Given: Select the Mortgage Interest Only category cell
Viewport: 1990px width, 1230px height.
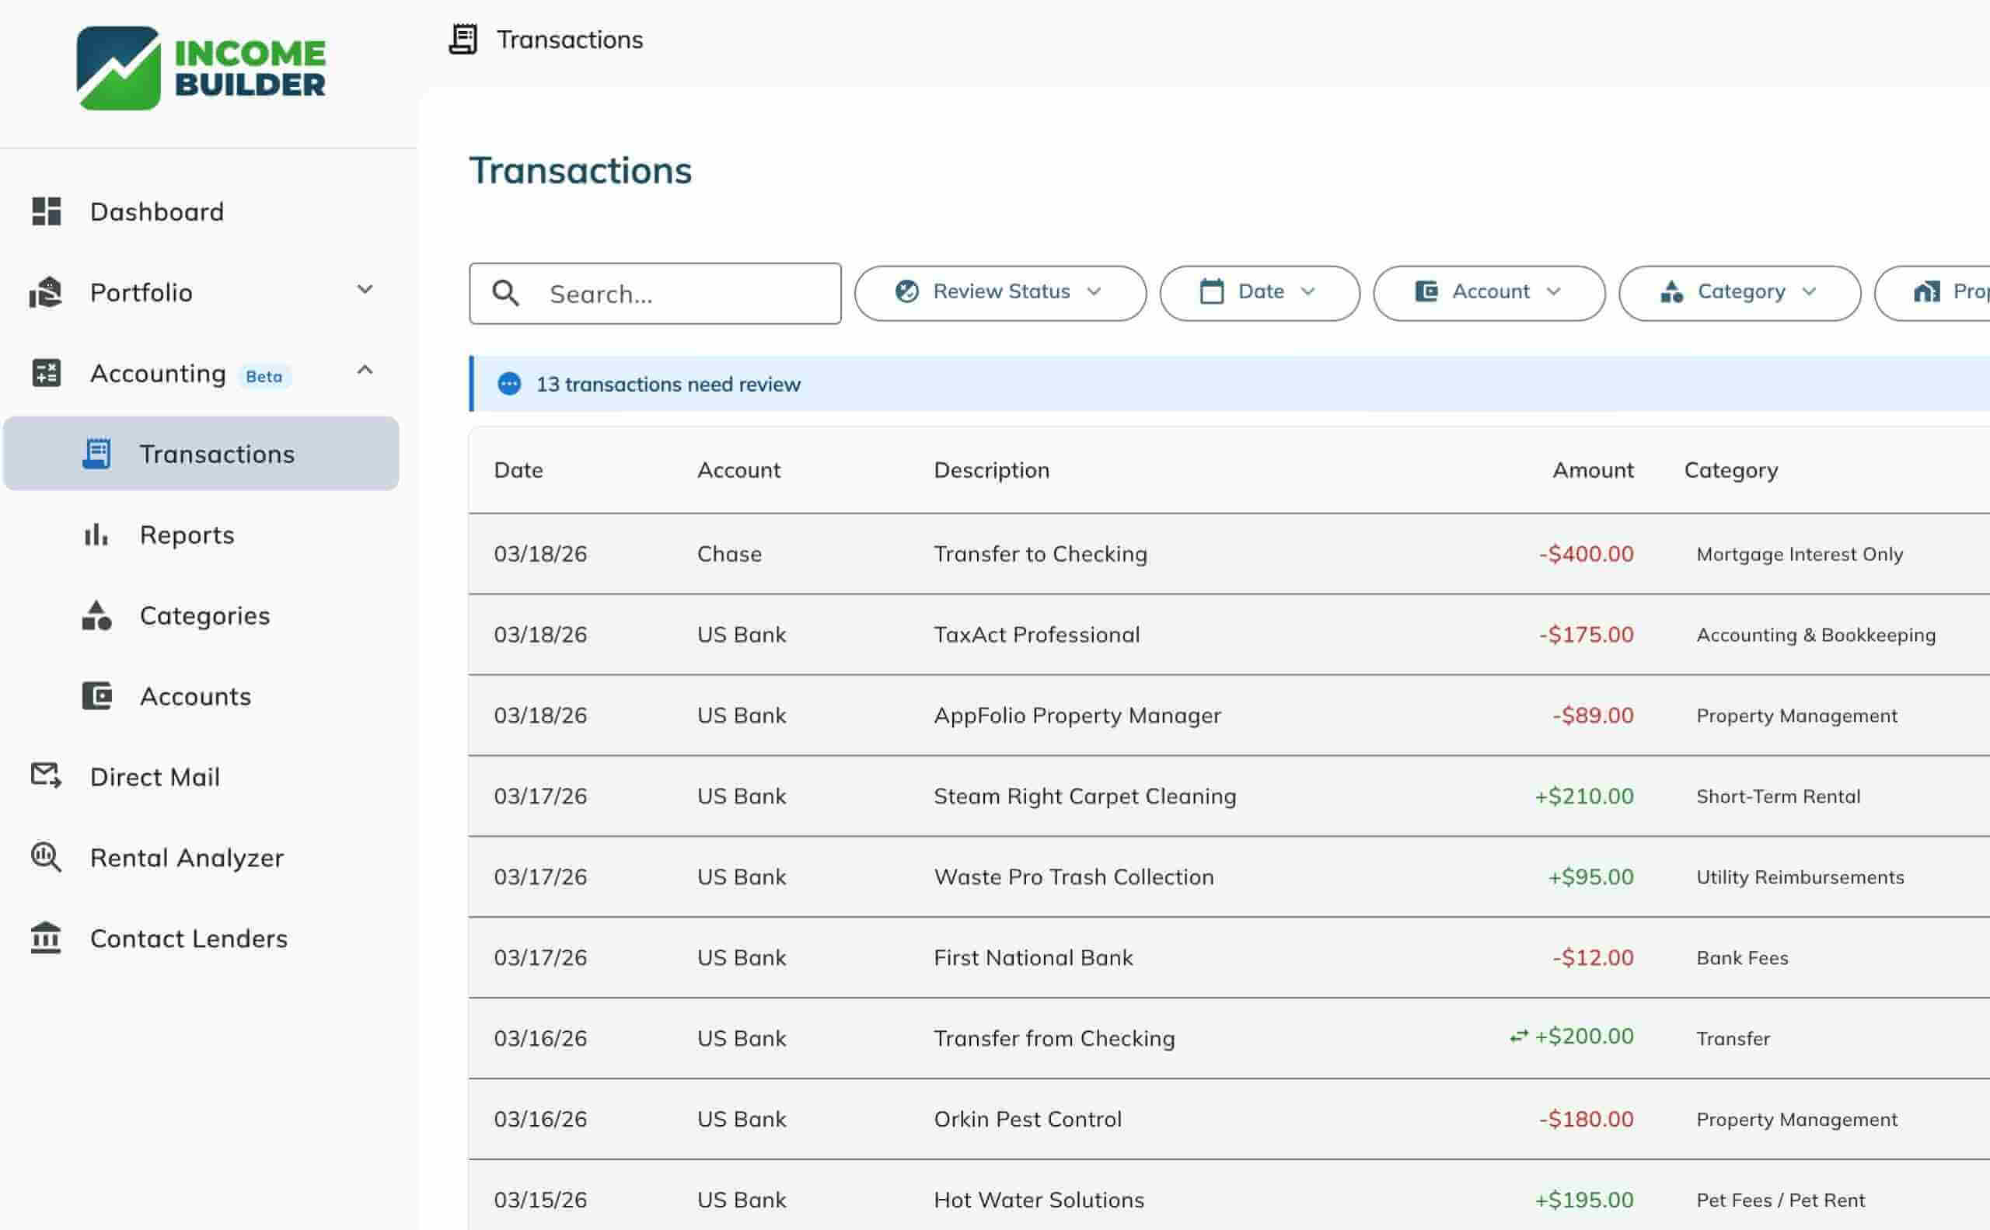Looking at the screenshot, I should tap(1799, 554).
